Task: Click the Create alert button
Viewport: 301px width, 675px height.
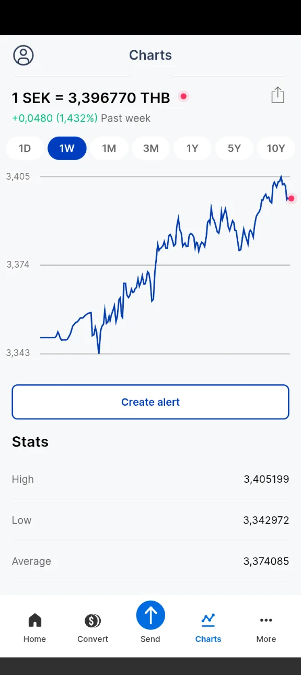Action: coord(150,402)
